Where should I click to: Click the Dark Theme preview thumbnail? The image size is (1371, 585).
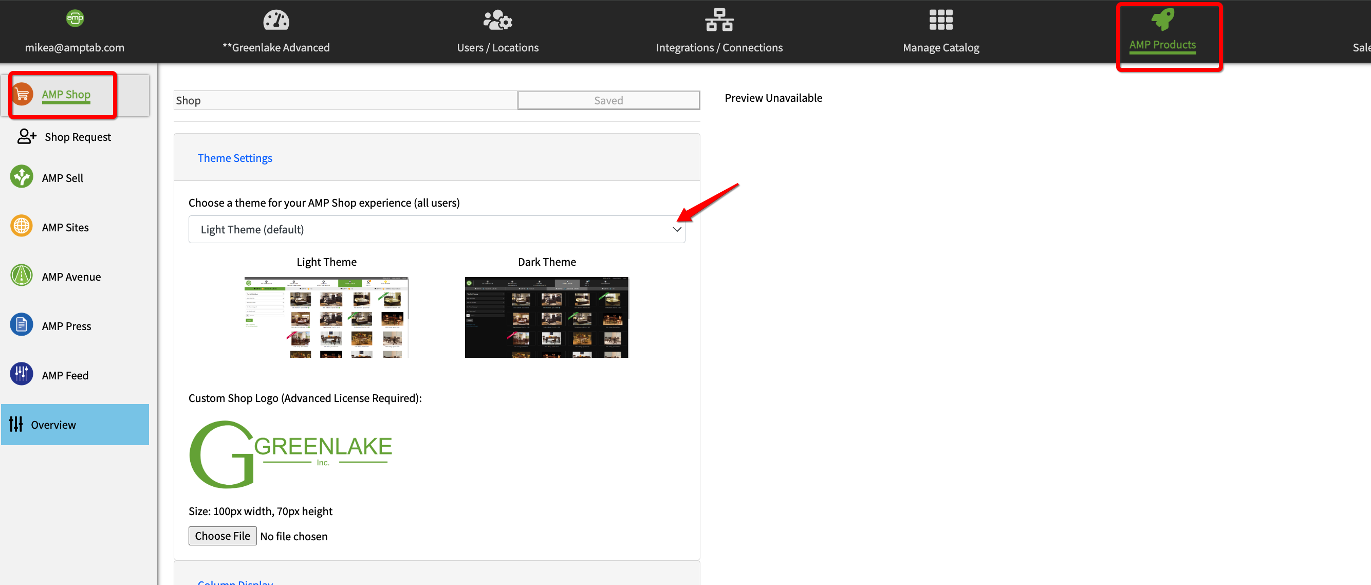pos(546,317)
